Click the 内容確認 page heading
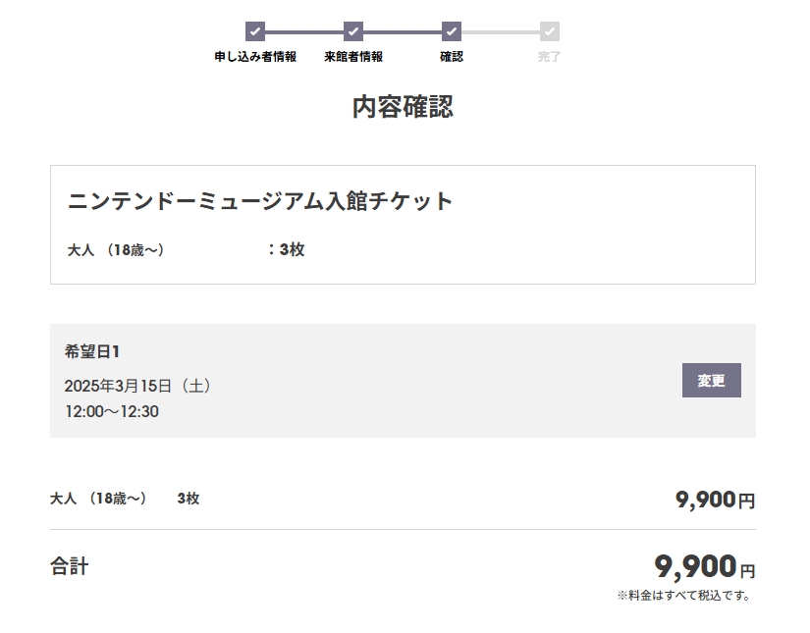Screen dimensions: 810x633 tap(403, 107)
